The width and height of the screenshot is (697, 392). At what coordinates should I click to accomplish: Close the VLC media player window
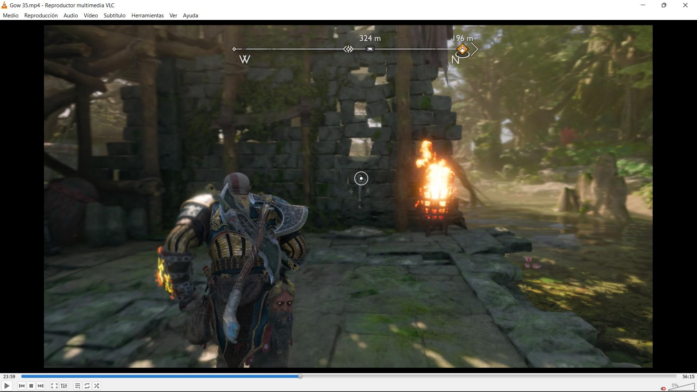[x=685, y=5]
